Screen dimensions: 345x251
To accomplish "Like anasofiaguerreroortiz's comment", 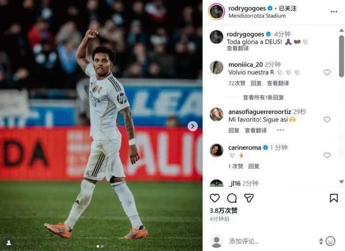I will click(x=327, y=120).
